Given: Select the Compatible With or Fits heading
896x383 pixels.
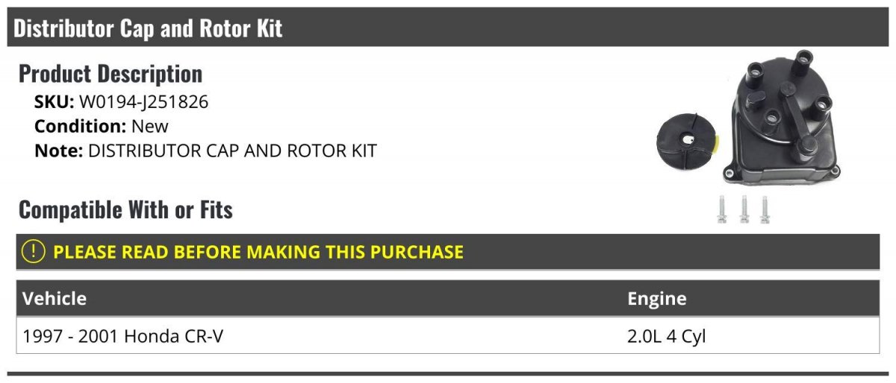Looking at the screenshot, I should coord(125,210).
